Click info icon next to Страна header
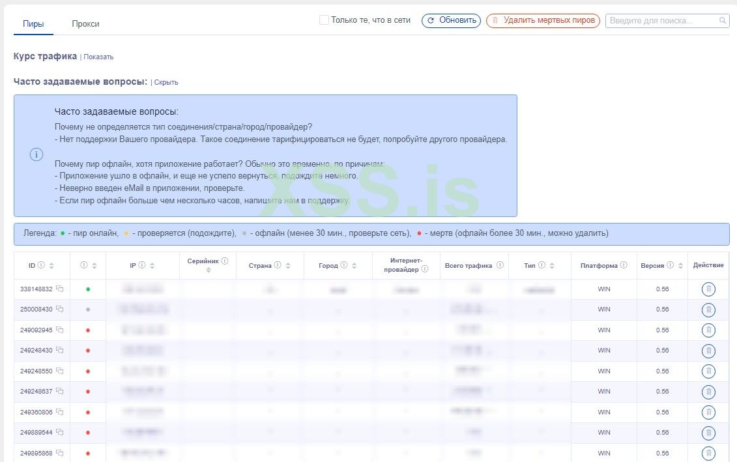This screenshot has width=737, height=462. (278, 265)
